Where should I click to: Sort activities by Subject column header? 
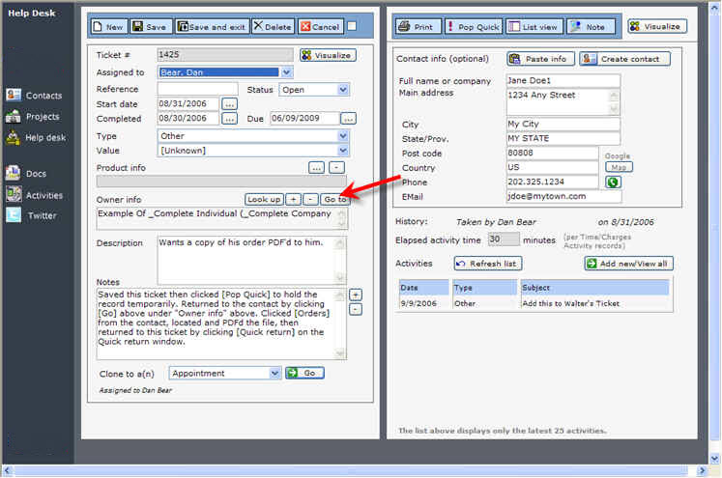click(595, 288)
